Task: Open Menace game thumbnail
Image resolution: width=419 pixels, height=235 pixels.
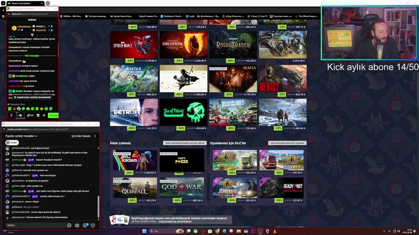Action: coord(282,79)
